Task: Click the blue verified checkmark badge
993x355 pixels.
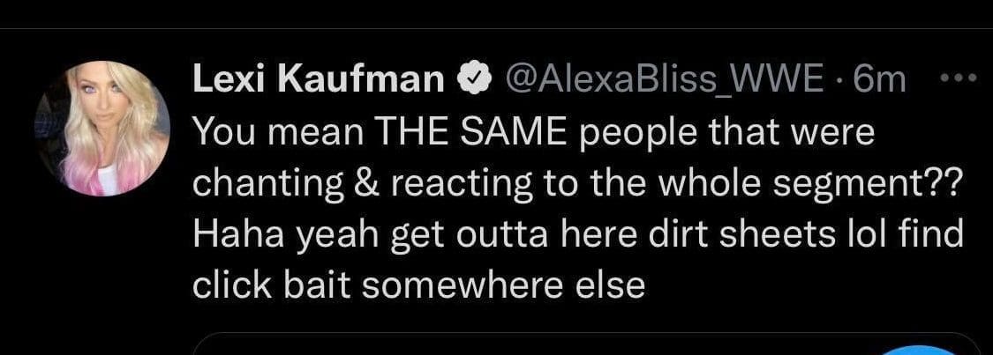Action: [473, 81]
